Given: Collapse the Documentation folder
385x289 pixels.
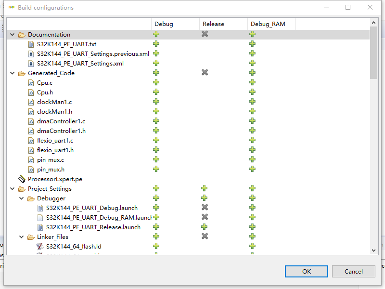Looking at the screenshot, I should (x=13, y=34).
